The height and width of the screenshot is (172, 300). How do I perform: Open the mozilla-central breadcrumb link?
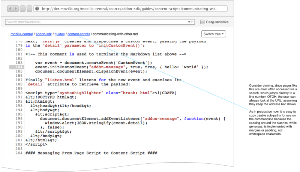22,34
